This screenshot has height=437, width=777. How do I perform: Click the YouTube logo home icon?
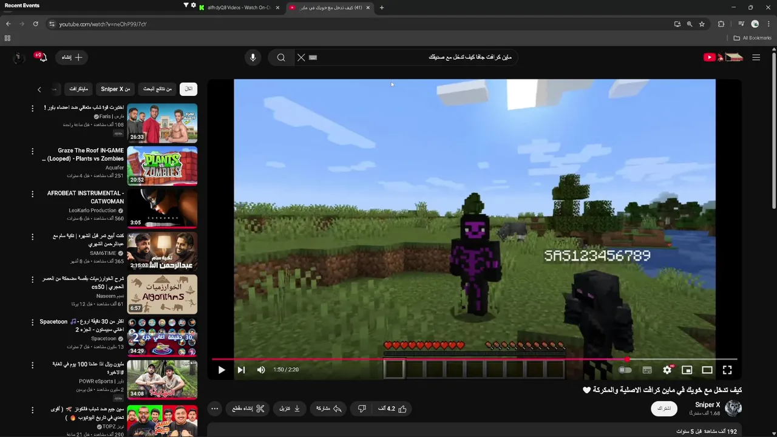click(x=723, y=57)
